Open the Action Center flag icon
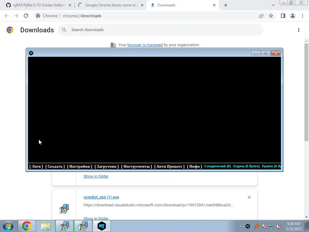The image size is (309, 232). coord(264,226)
